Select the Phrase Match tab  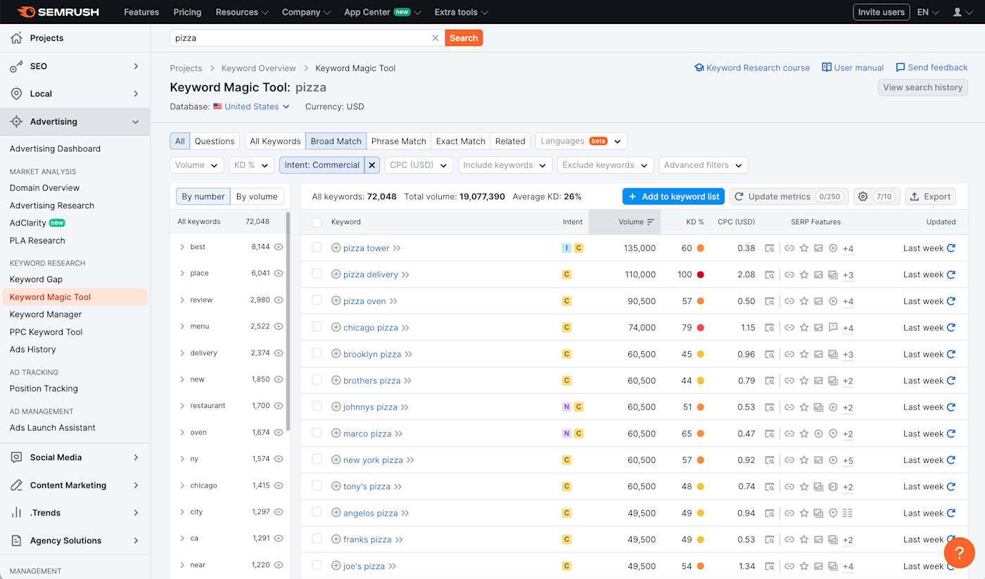coord(398,141)
